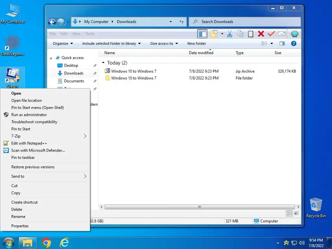332x249 pixels.
Task: Click the File Explorer taskbar button
Action: (28, 243)
